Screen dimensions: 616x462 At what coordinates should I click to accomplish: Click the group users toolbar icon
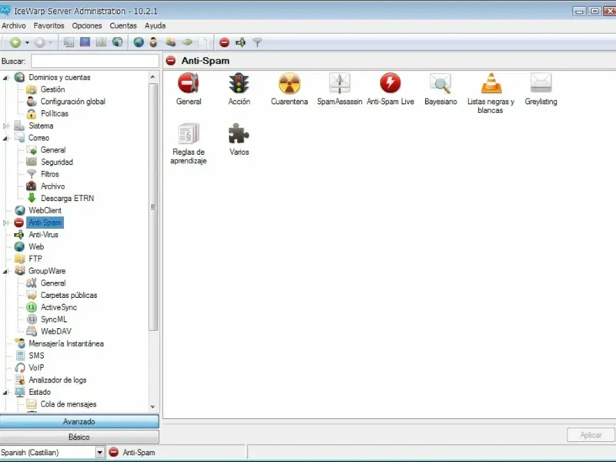[170, 42]
